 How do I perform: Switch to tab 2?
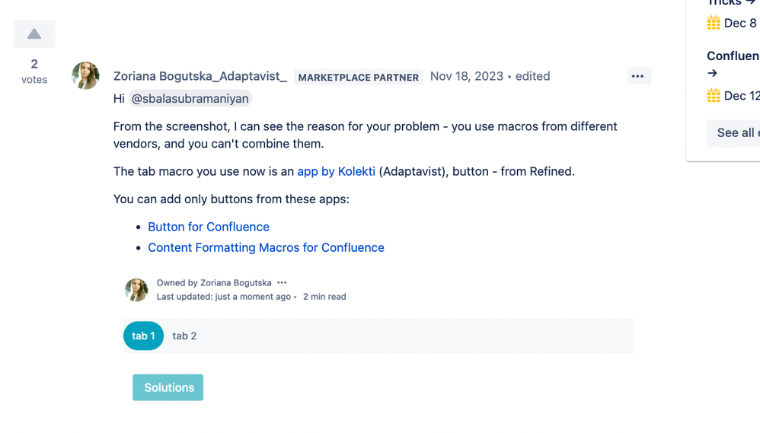tap(184, 336)
